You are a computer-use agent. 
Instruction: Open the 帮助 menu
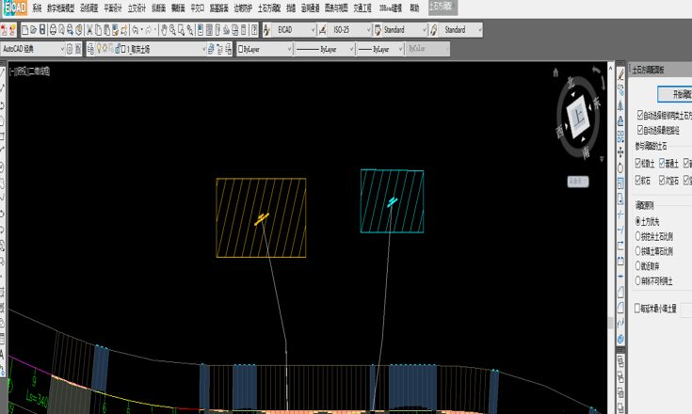click(414, 8)
